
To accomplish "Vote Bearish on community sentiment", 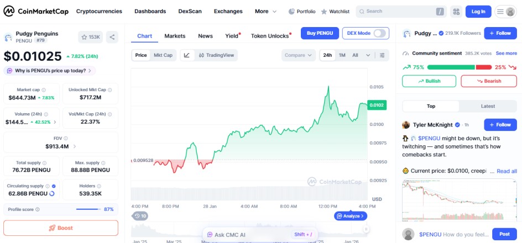I will coord(489,81).
